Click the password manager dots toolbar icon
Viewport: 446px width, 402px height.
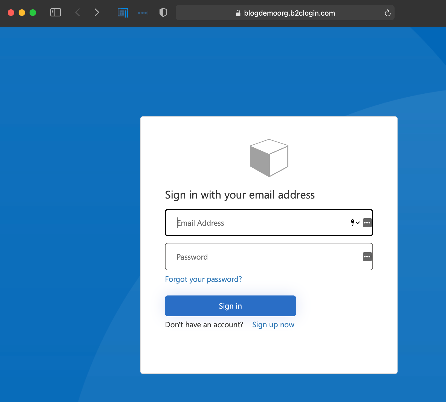[143, 13]
